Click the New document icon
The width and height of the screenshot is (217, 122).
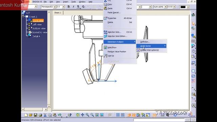tap(26, 115)
